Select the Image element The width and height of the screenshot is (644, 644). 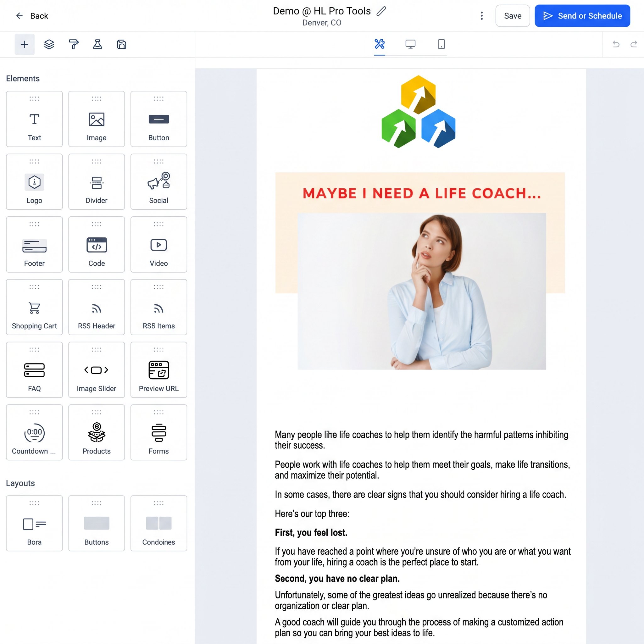tap(97, 119)
